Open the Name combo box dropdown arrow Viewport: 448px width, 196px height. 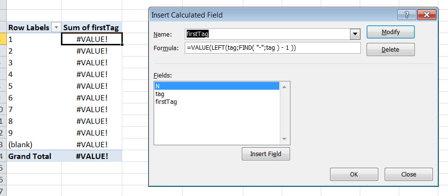pyautogui.click(x=355, y=34)
